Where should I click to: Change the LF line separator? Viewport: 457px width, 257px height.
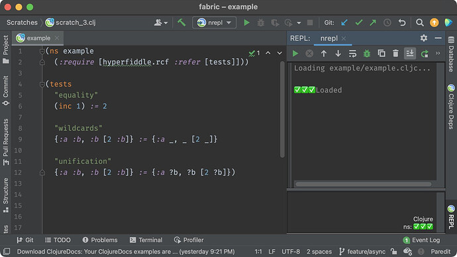pos(272,252)
